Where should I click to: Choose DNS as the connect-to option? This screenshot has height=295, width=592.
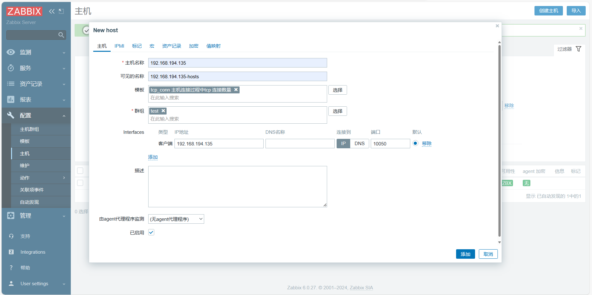[x=359, y=144]
